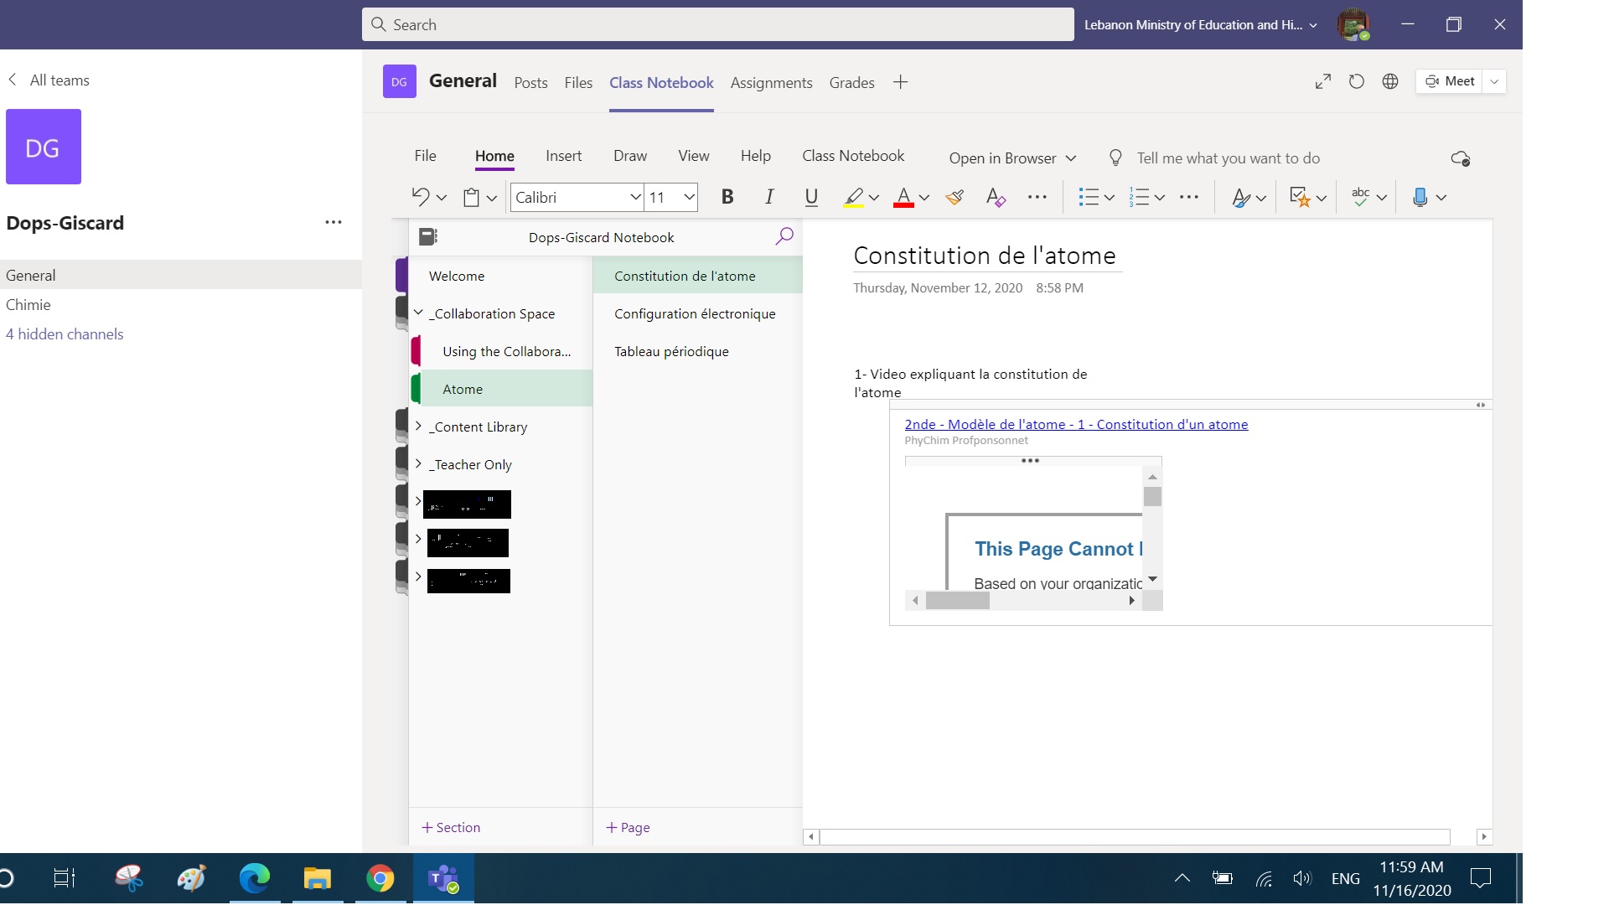Image resolution: width=1609 pixels, height=905 pixels.
Task: Click the Undo icon in the ribbon
Action: tap(420, 197)
